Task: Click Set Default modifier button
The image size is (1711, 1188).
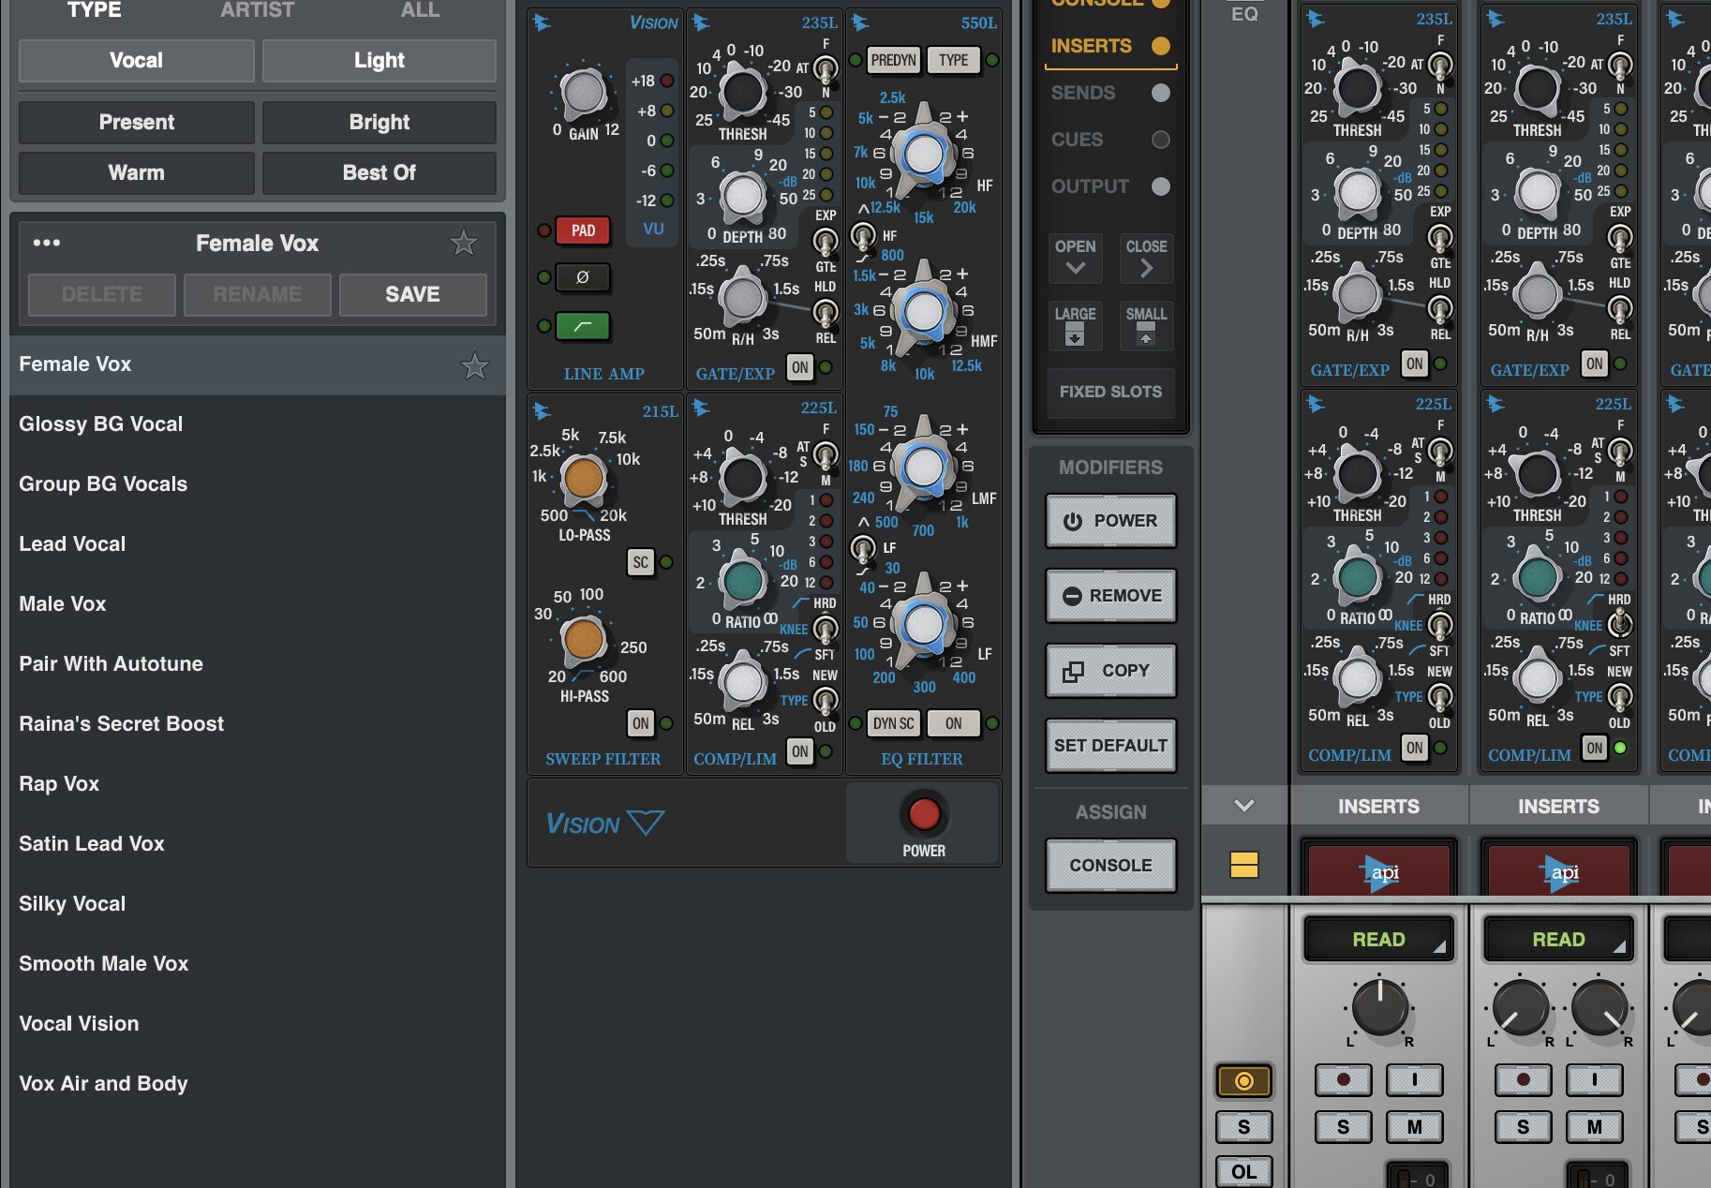Action: 1110,746
